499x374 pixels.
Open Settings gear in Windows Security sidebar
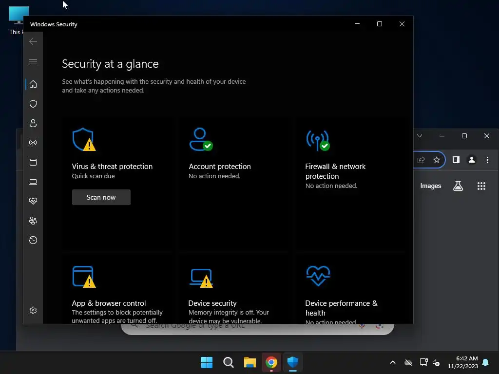click(33, 310)
